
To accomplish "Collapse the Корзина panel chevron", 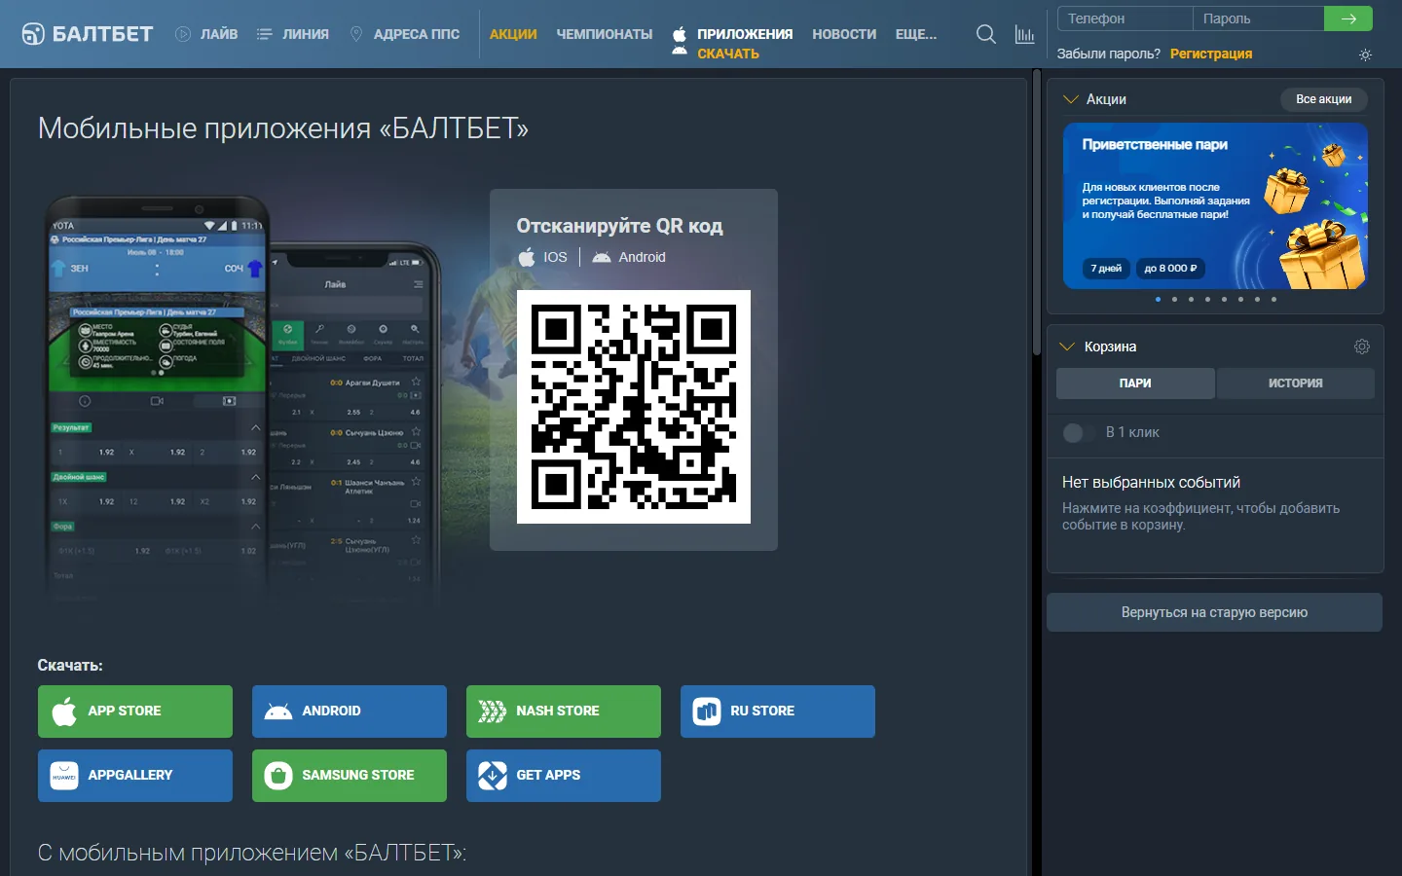I will coord(1068,347).
